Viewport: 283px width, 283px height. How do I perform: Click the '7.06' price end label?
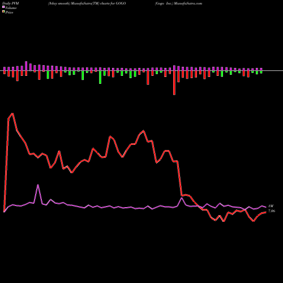pyautogui.click(x=272, y=211)
